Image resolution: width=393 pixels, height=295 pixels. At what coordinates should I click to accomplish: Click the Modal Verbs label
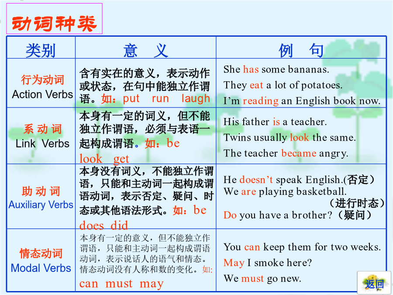point(41,268)
